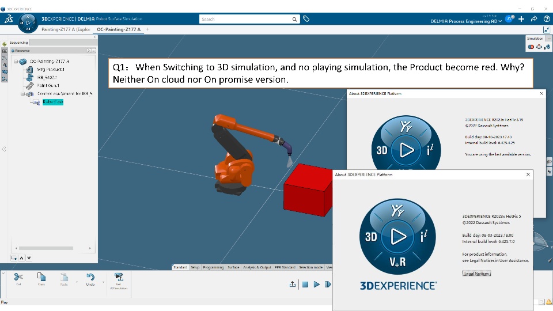Open the Analysis & Output tab

tap(257, 267)
